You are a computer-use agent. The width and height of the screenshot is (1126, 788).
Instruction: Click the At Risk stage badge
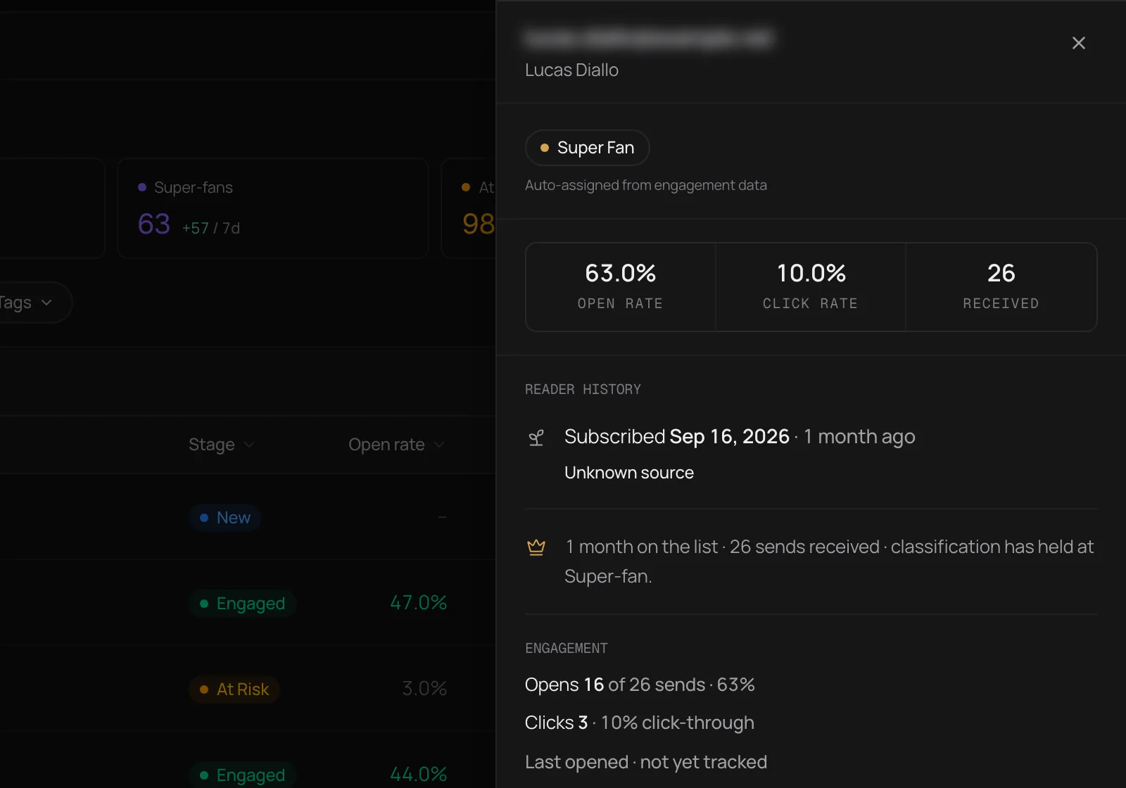click(234, 689)
